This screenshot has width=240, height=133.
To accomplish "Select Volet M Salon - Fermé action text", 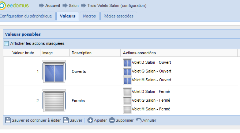I will [x=151, y=109].
